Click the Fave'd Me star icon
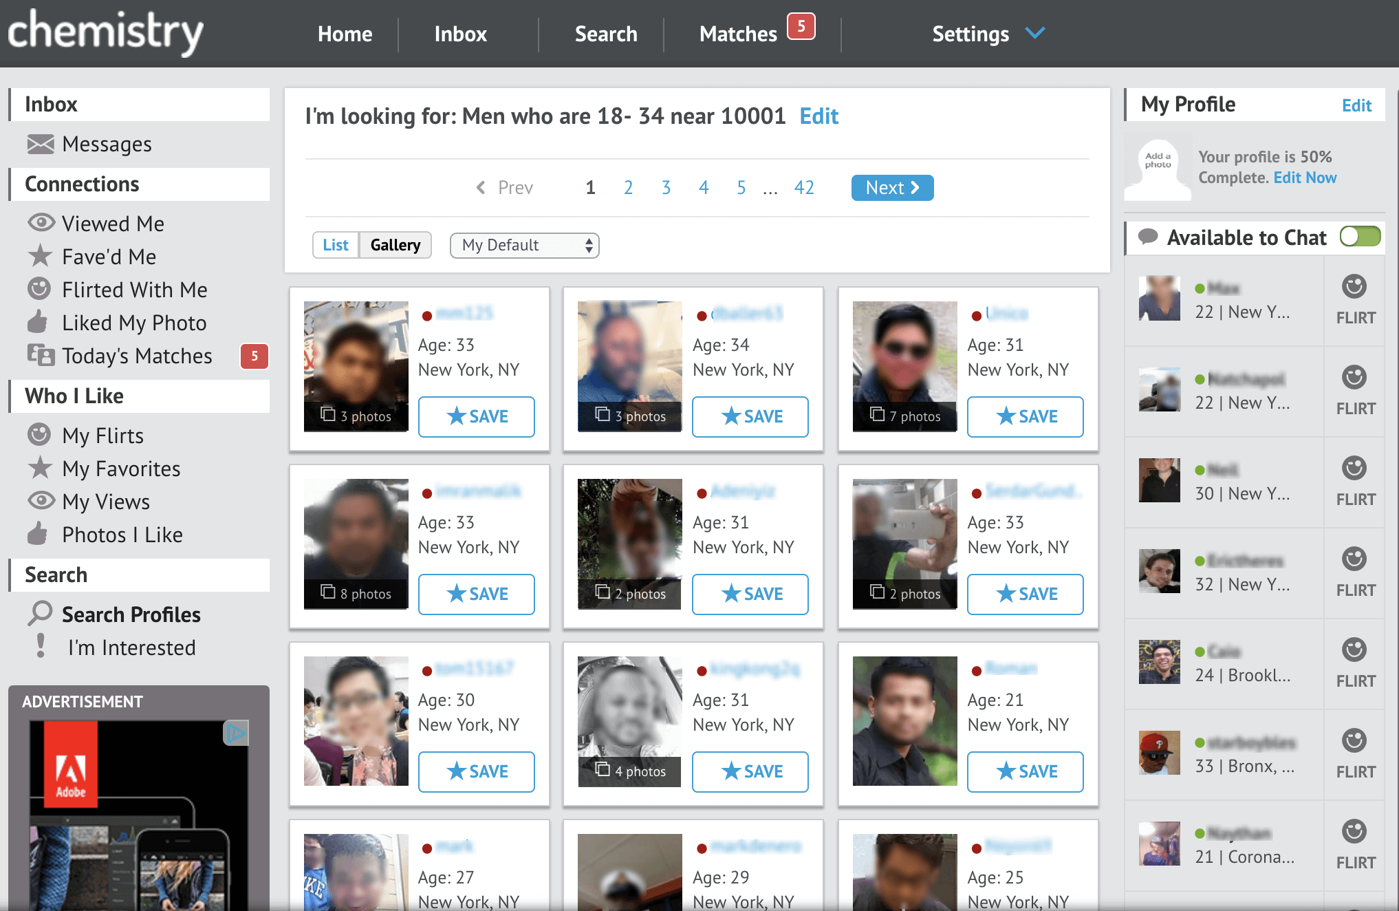Screen dimensions: 1399x911 pos(40,255)
